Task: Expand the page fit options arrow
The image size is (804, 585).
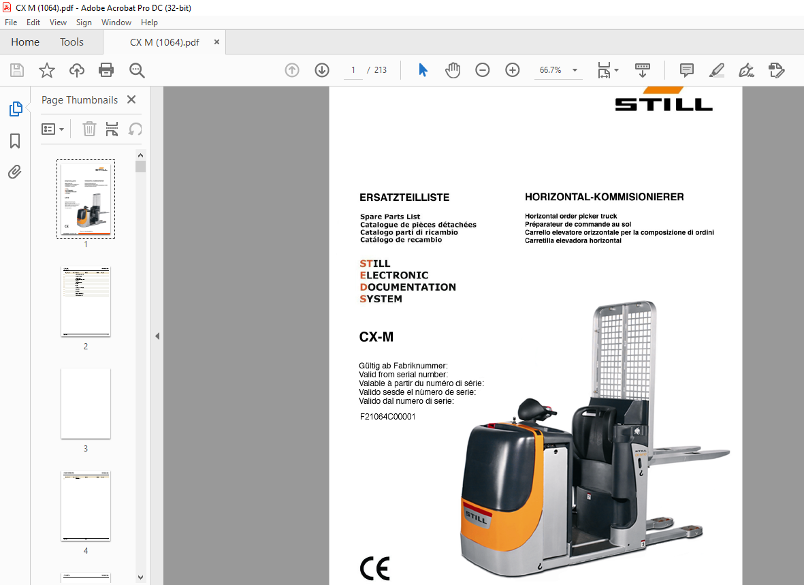Action: (x=616, y=70)
